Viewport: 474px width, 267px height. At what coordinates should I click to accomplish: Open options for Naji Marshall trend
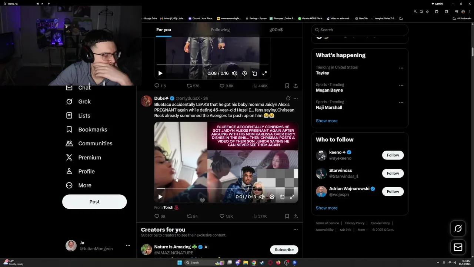click(x=401, y=102)
